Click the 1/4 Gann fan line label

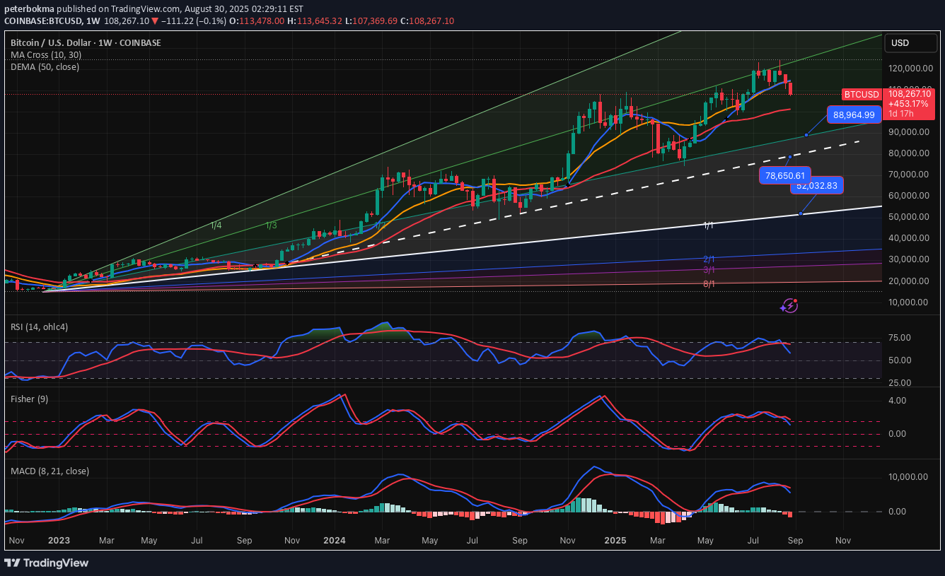tap(216, 225)
